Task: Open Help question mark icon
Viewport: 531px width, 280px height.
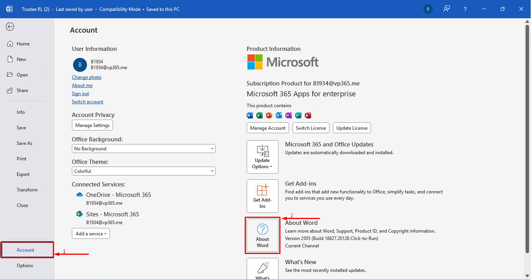Action: coord(465,9)
